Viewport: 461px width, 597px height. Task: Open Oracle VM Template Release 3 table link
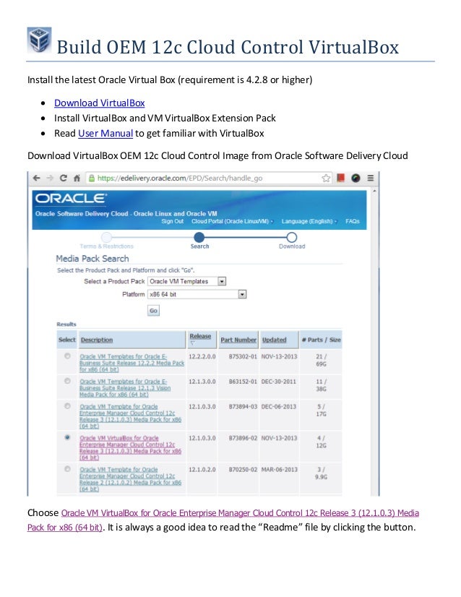click(130, 416)
